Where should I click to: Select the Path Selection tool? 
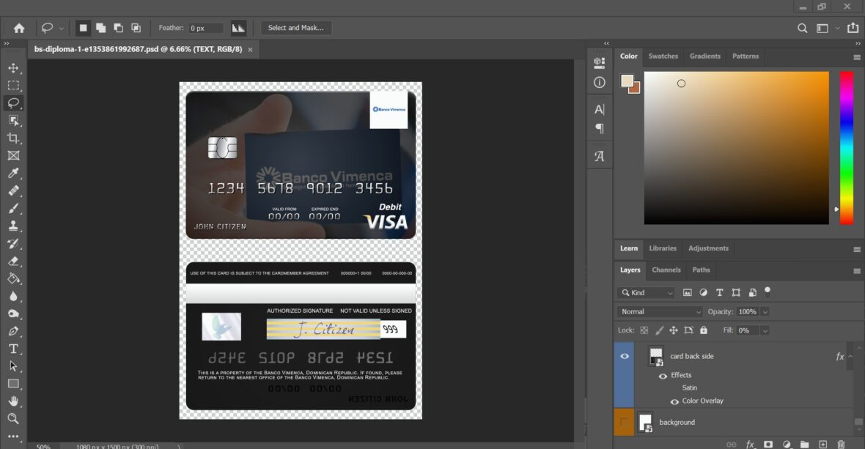click(x=13, y=366)
